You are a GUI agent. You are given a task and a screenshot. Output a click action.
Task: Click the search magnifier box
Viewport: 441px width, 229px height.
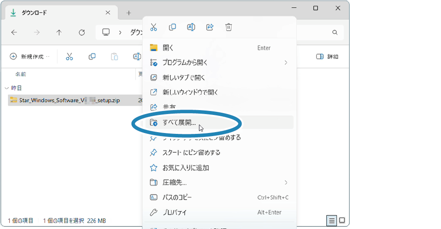pos(335,33)
